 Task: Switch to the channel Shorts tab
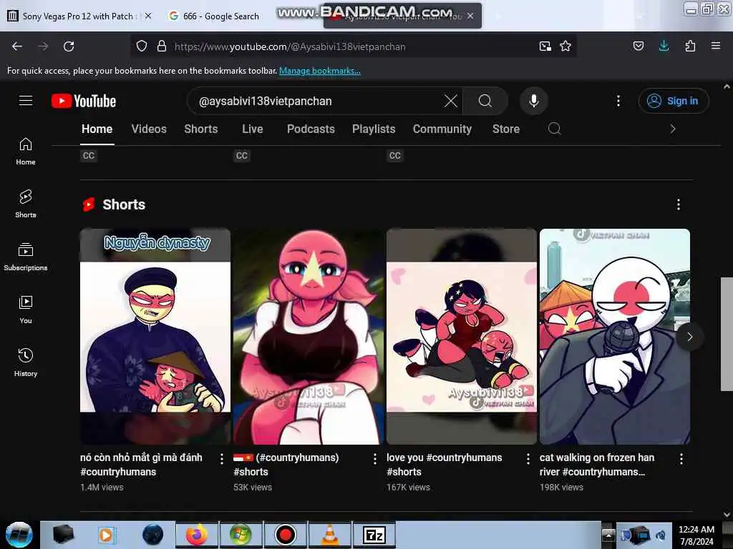click(x=201, y=129)
